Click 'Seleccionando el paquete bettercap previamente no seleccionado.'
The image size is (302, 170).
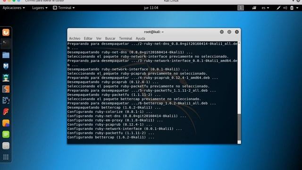pos(134,99)
